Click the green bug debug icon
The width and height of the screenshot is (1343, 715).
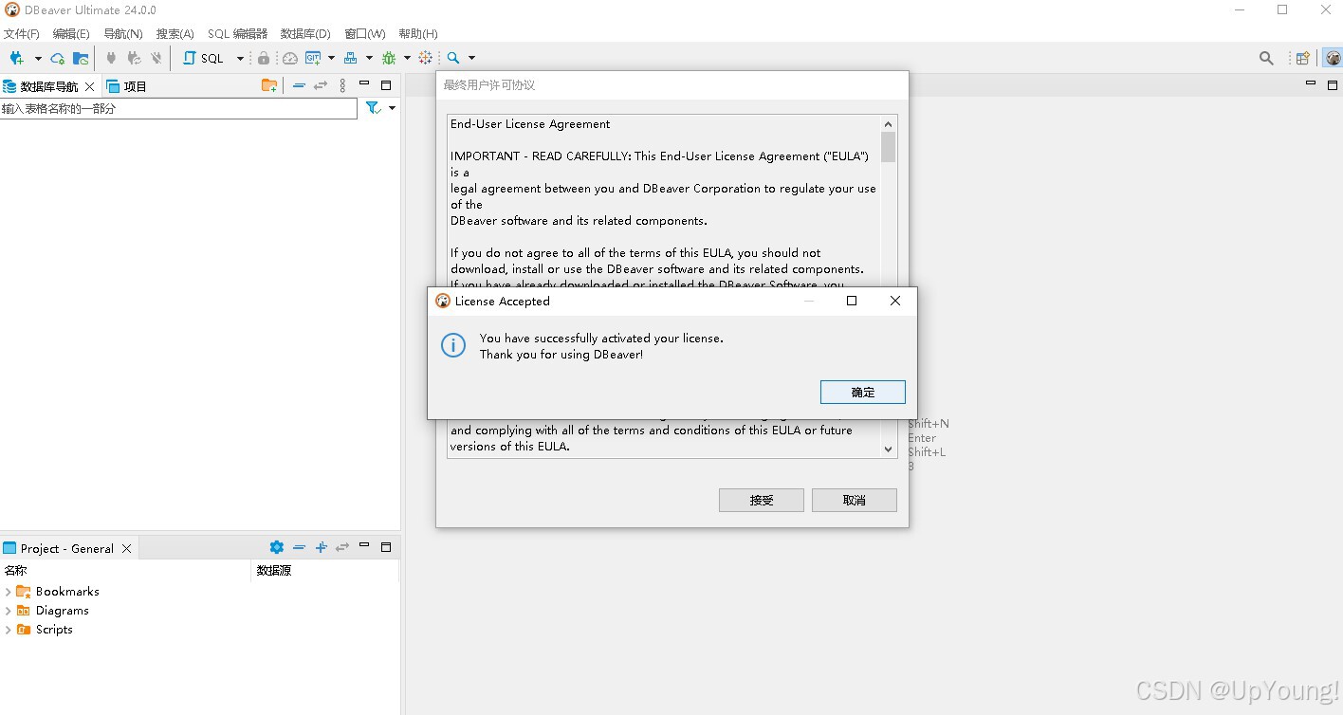(x=389, y=58)
